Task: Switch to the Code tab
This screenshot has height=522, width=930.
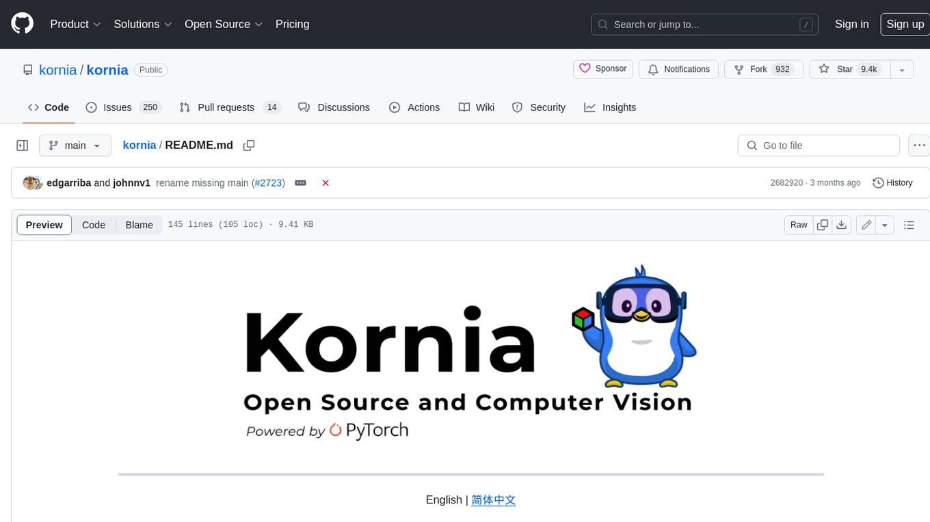Action: [48, 107]
